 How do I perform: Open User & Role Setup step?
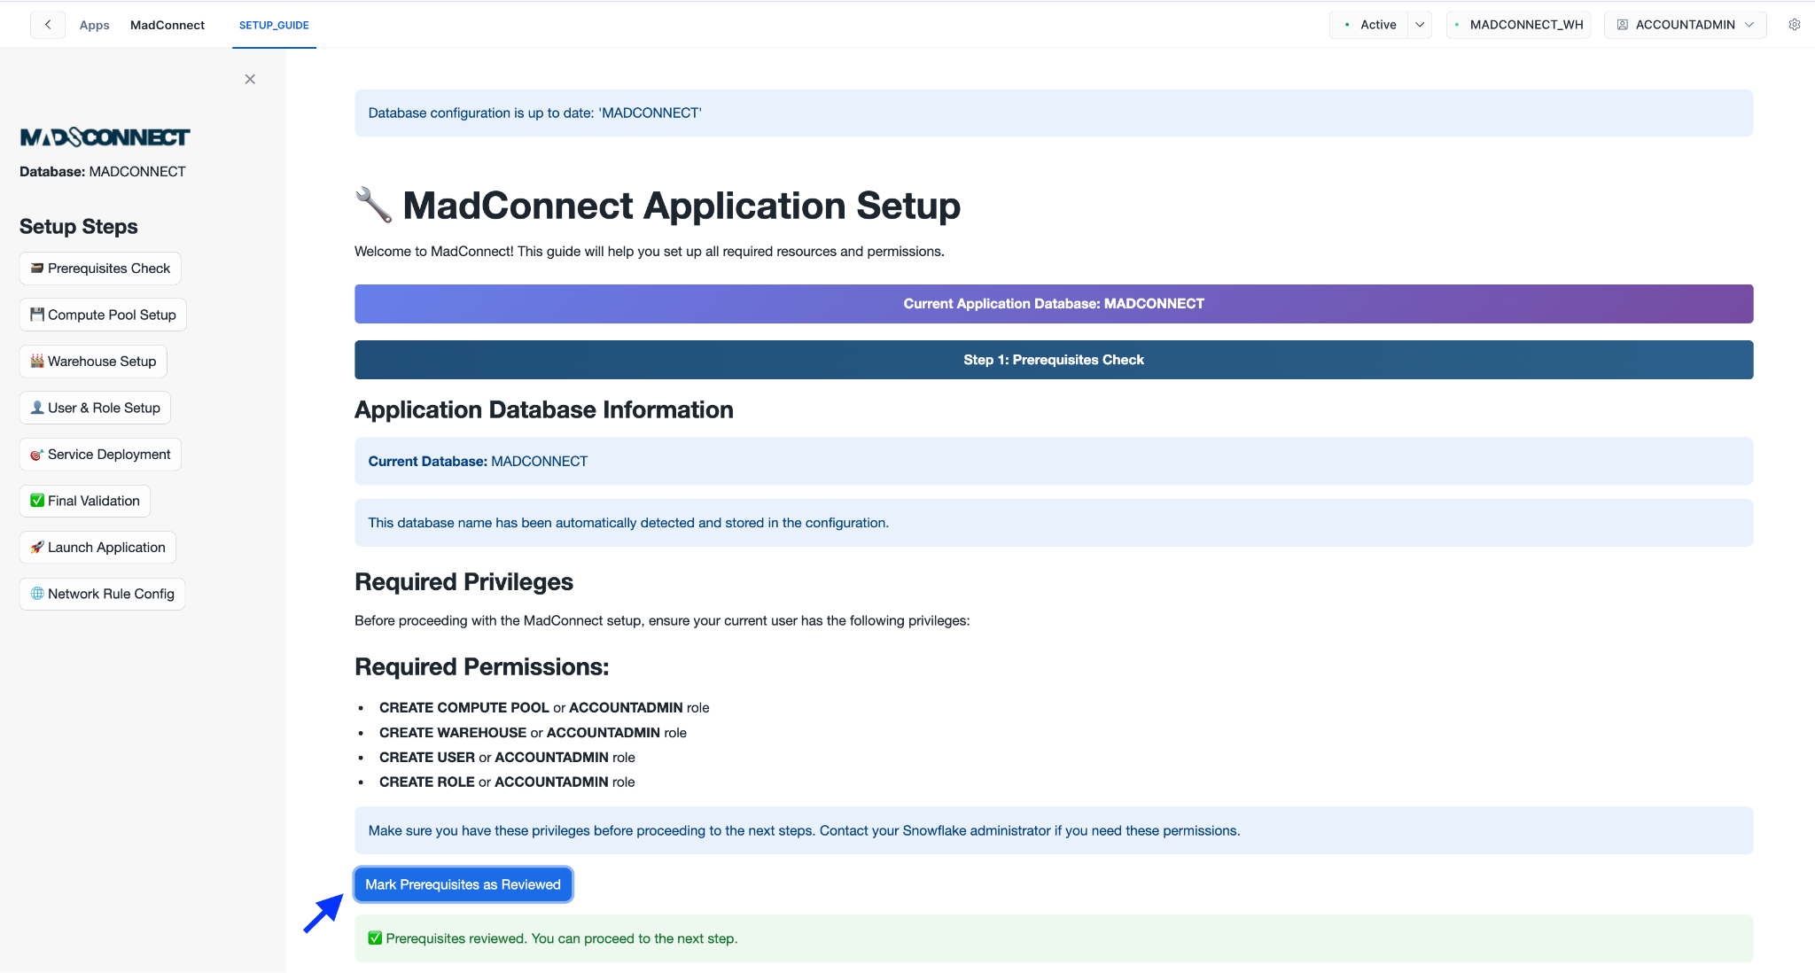tap(95, 408)
